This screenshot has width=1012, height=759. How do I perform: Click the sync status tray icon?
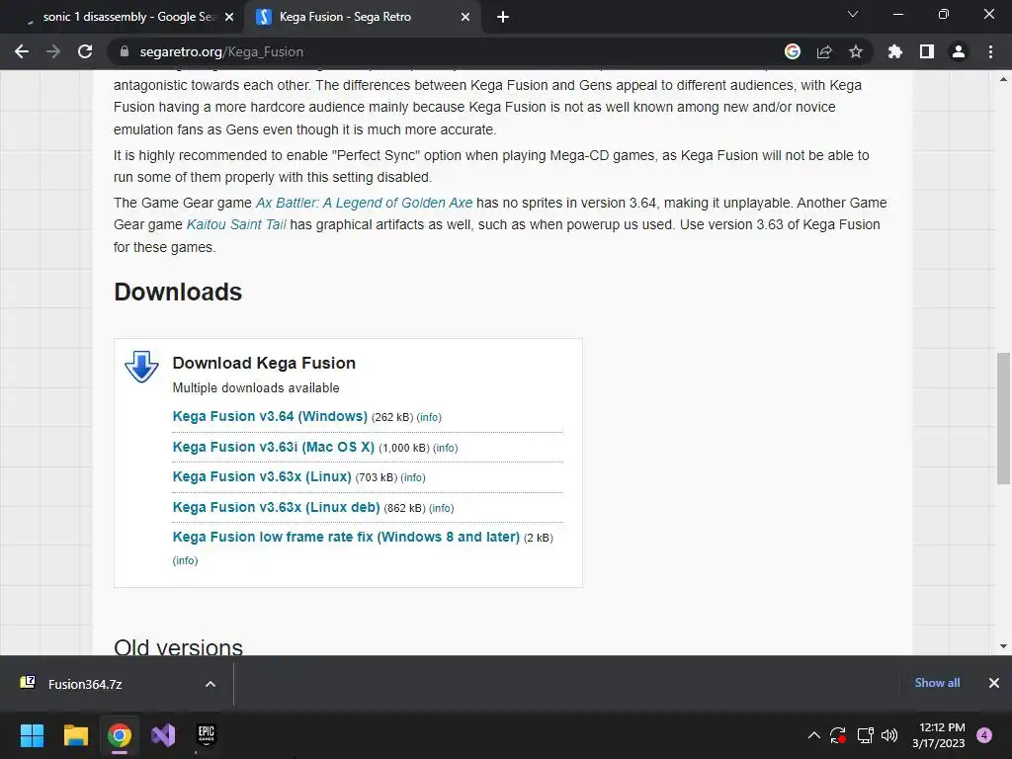[838, 735]
